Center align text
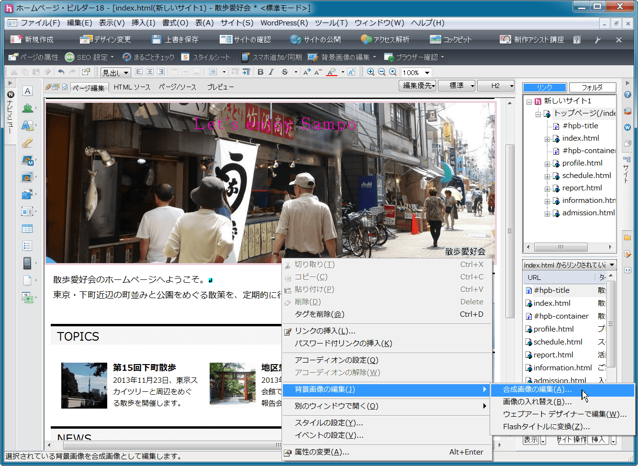 (150, 72)
